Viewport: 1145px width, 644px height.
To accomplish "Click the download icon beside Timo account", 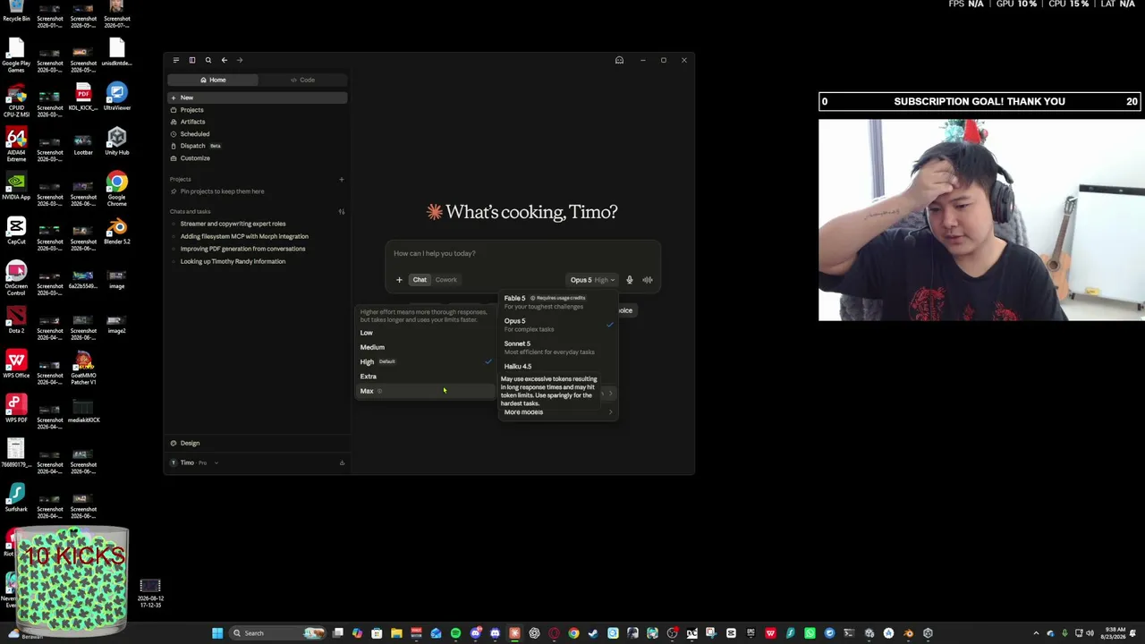I will tap(342, 462).
